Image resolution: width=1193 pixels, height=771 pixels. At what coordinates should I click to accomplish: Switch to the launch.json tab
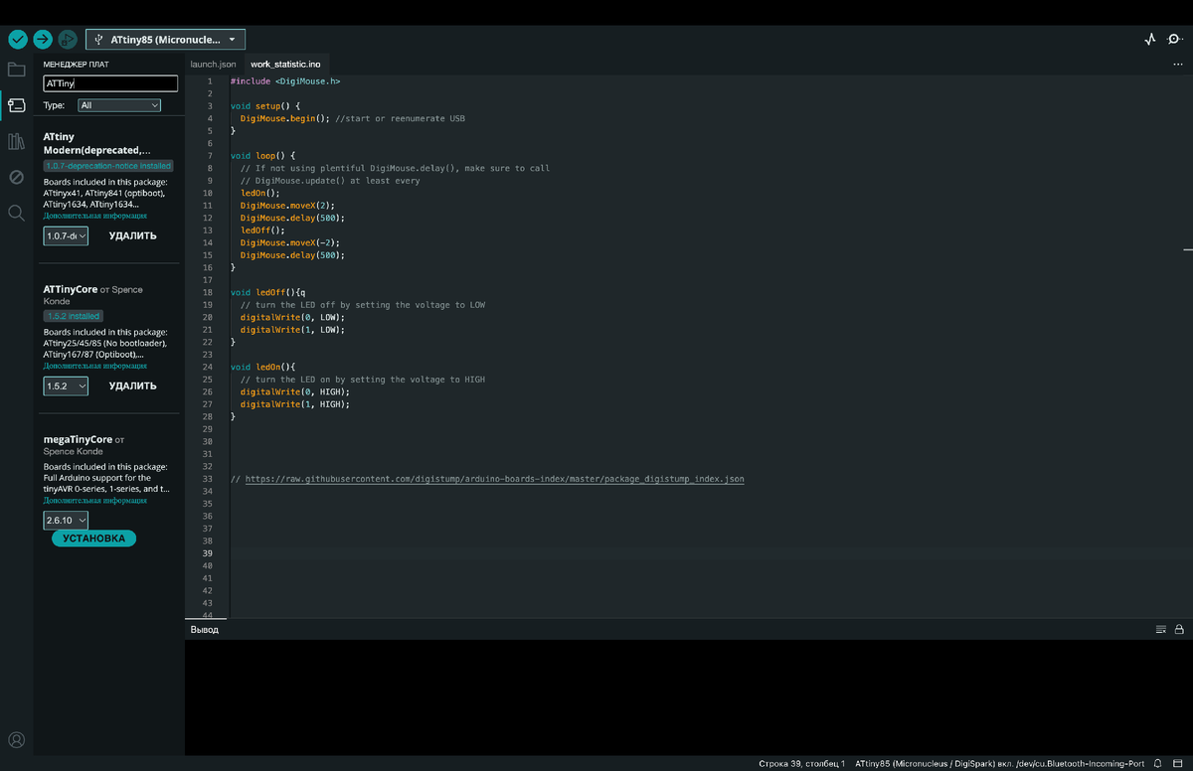(x=213, y=64)
